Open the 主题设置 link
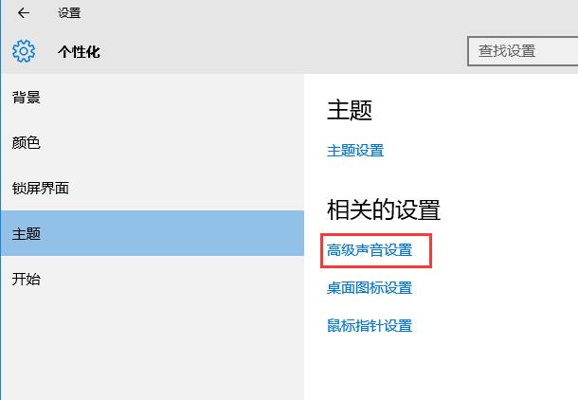This screenshot has height=400, width=578. (x=355, y=151)
